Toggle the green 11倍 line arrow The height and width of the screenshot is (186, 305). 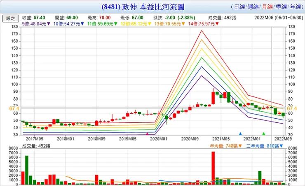tap(116, 24)
